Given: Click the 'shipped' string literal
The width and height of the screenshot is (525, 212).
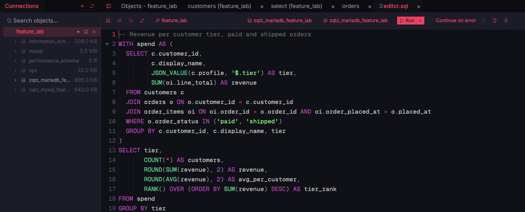Looking at the screenshot, I should coord(262,121).
